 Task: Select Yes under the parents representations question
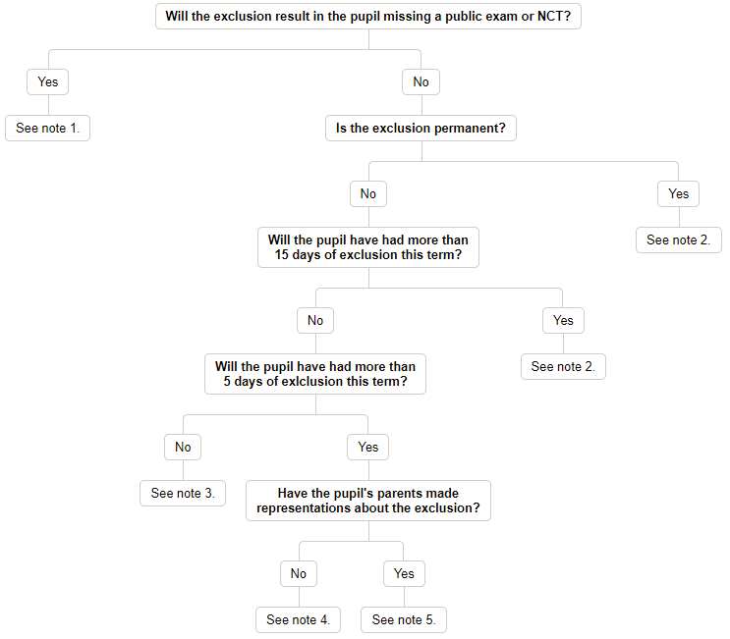click(x=404, y=573)
